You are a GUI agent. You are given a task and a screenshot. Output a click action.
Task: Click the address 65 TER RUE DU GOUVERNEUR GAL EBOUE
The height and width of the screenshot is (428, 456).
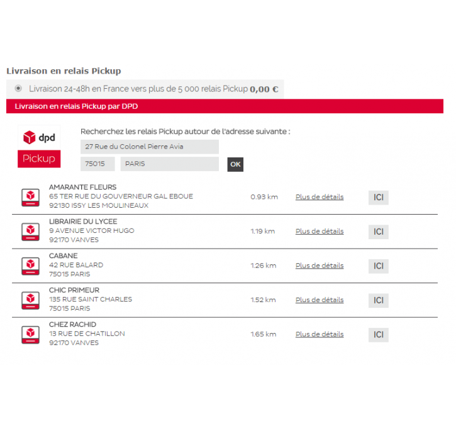point(121,196)
